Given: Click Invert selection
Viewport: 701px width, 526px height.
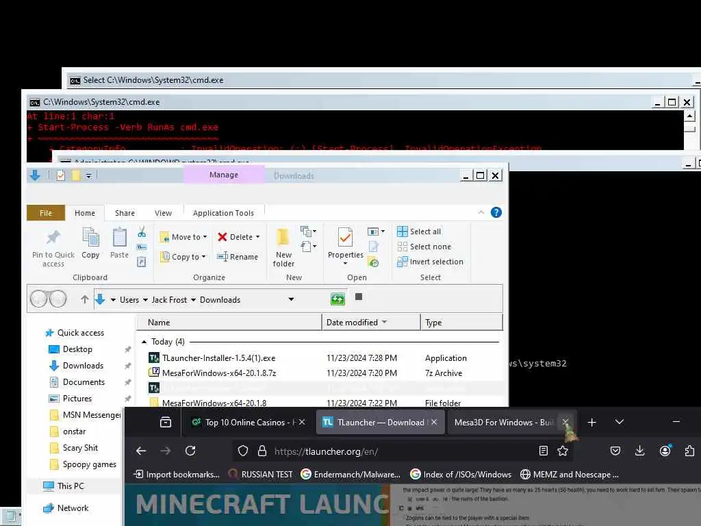Looking at the screenshot, I should [x=430, y=262].
